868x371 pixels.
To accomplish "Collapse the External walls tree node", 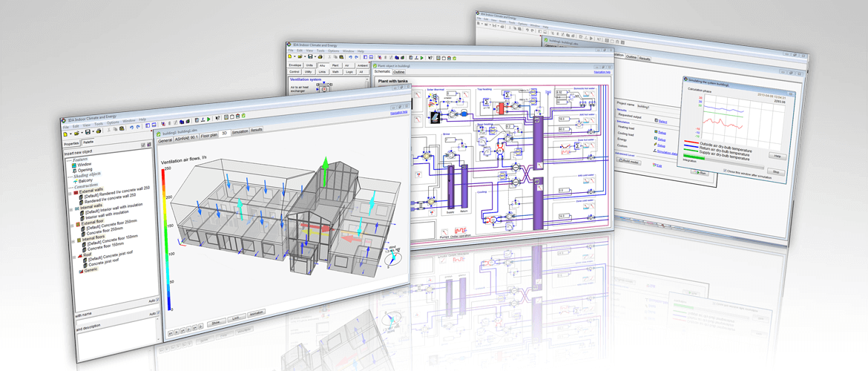I will click(70, 191).
